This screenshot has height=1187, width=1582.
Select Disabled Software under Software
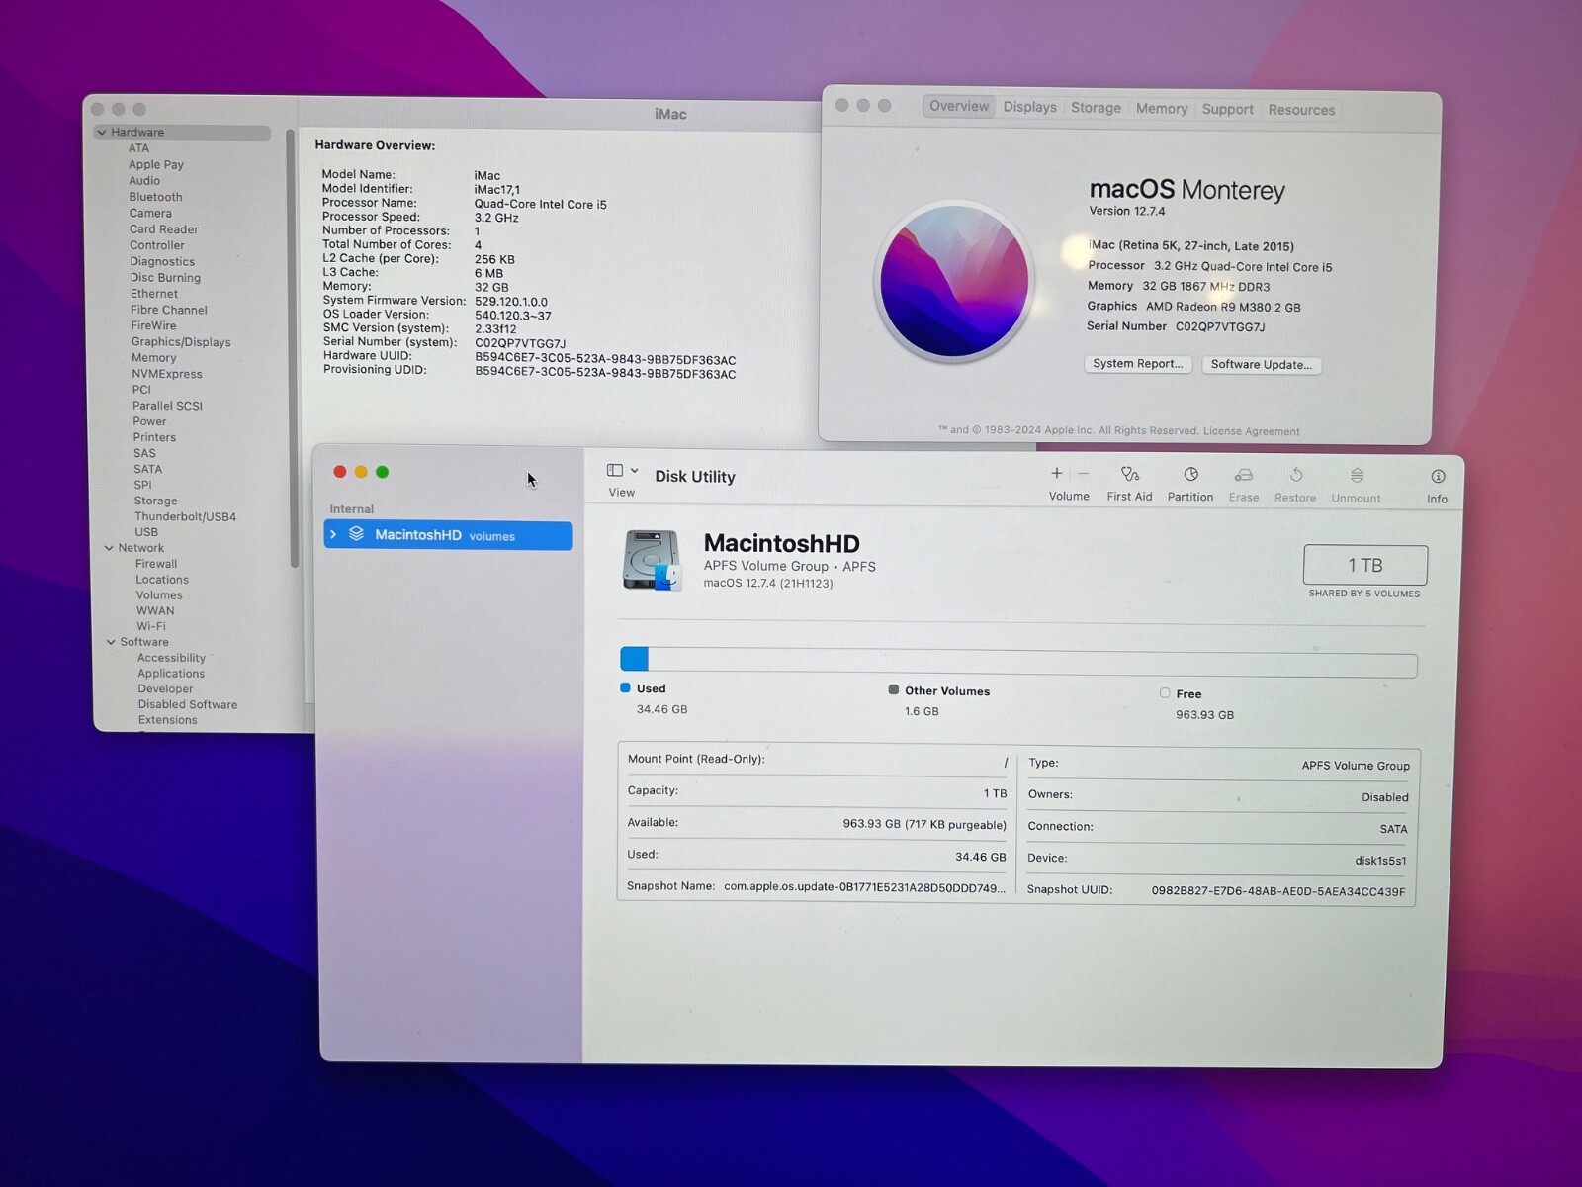pyautogui.click(x=188, y=705)
